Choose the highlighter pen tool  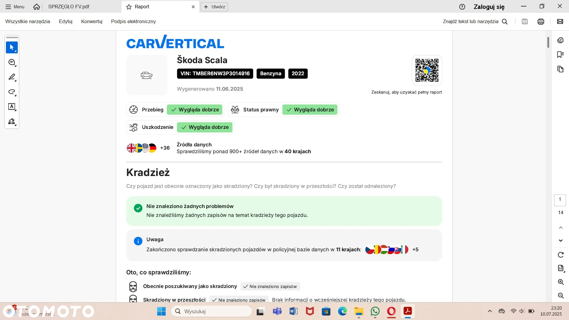[12, 77]
